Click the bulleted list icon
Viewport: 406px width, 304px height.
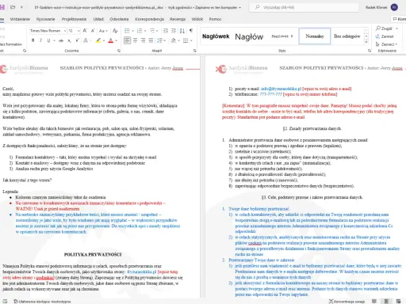pyautogui.click(x=127, y=31)
